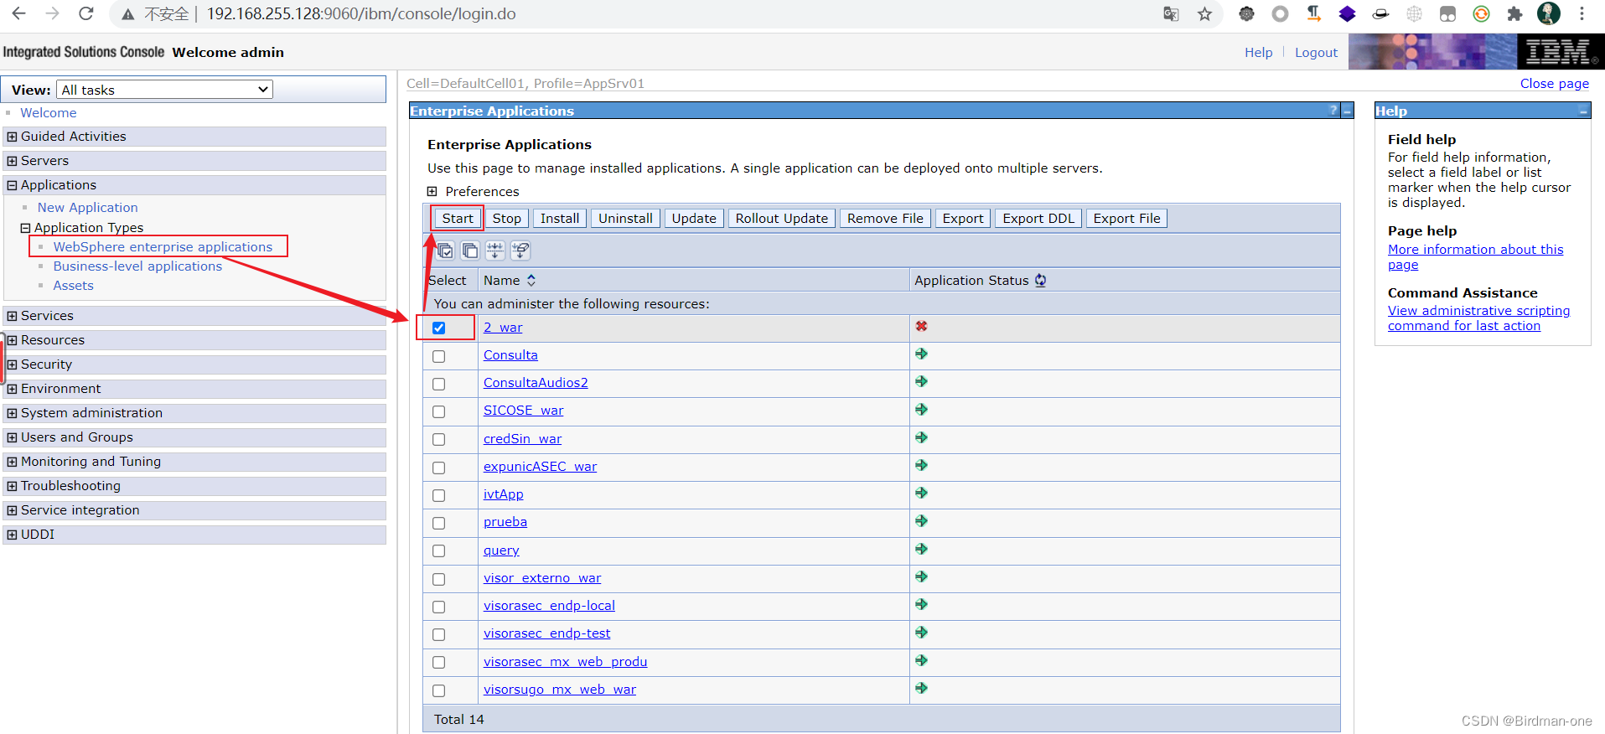Click the Uninstall button
The image size is (1605, 734).
(x=625, y=219)
